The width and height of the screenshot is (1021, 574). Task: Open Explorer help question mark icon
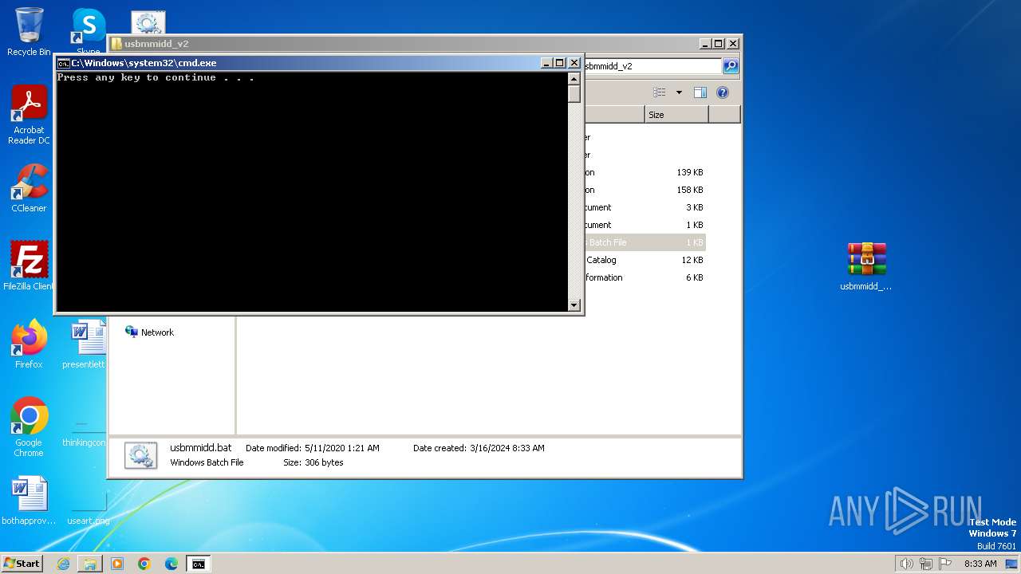tap(723, 92)
